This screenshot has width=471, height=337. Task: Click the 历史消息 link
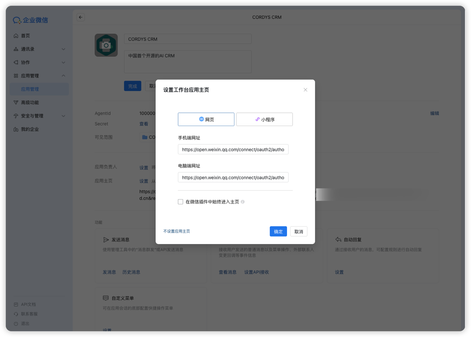[x=131, y=272]
